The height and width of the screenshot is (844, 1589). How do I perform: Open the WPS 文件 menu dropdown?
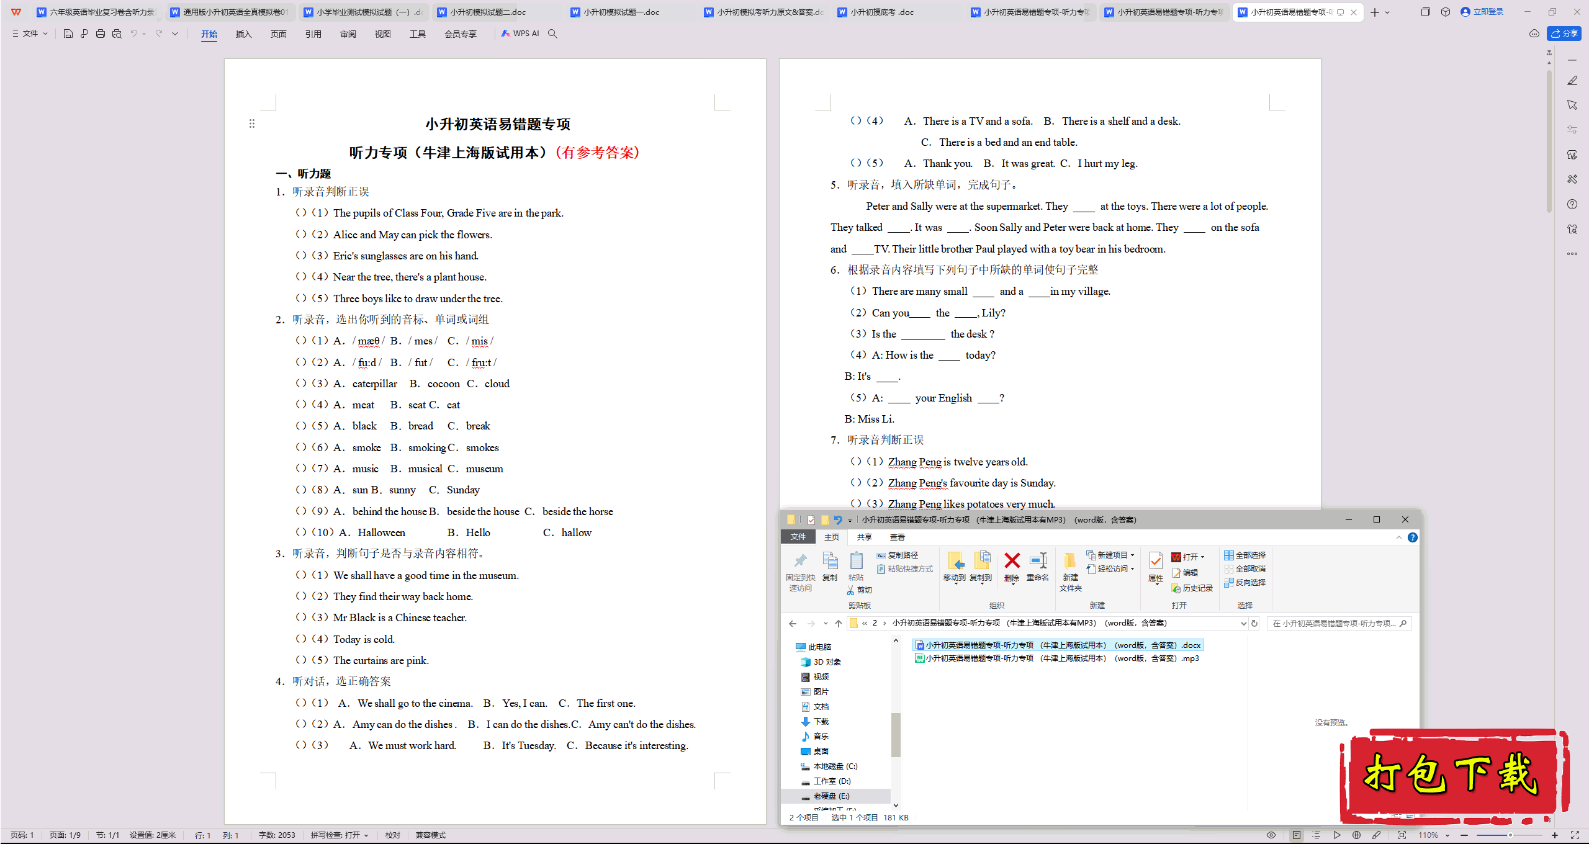tap(30, 34)
